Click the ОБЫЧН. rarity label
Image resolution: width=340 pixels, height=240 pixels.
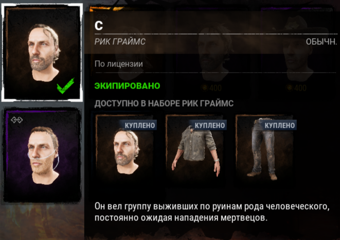pyautogui.click(x=321, y=42)
